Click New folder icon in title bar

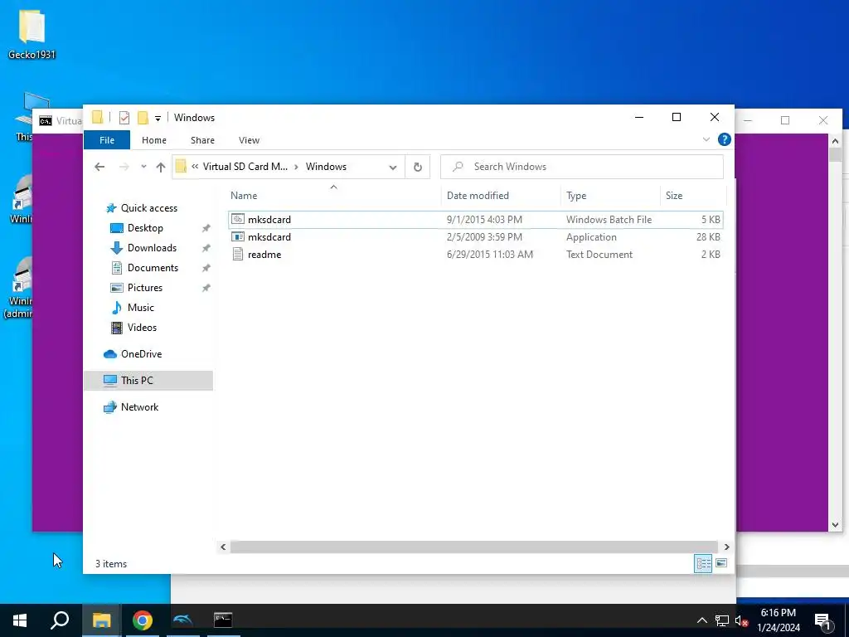point(143,118)
